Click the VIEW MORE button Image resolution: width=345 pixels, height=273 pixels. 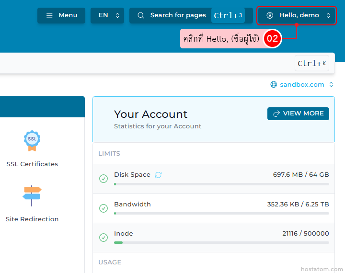pos(298,114)
